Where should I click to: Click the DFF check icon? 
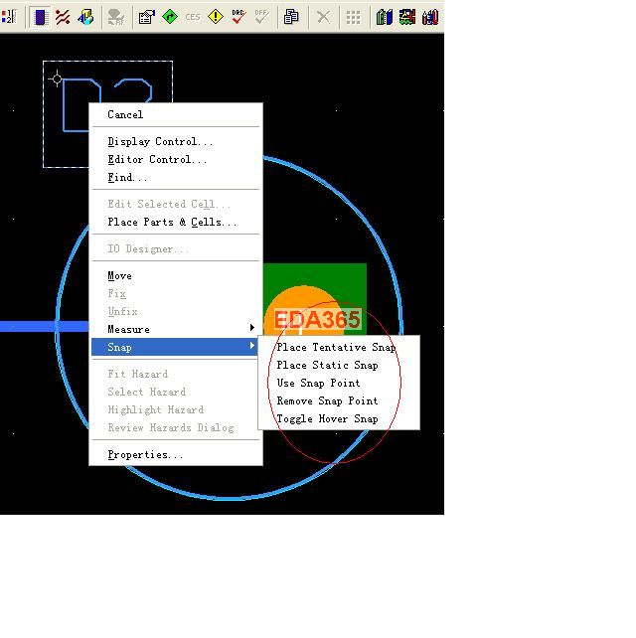point(261,17)
